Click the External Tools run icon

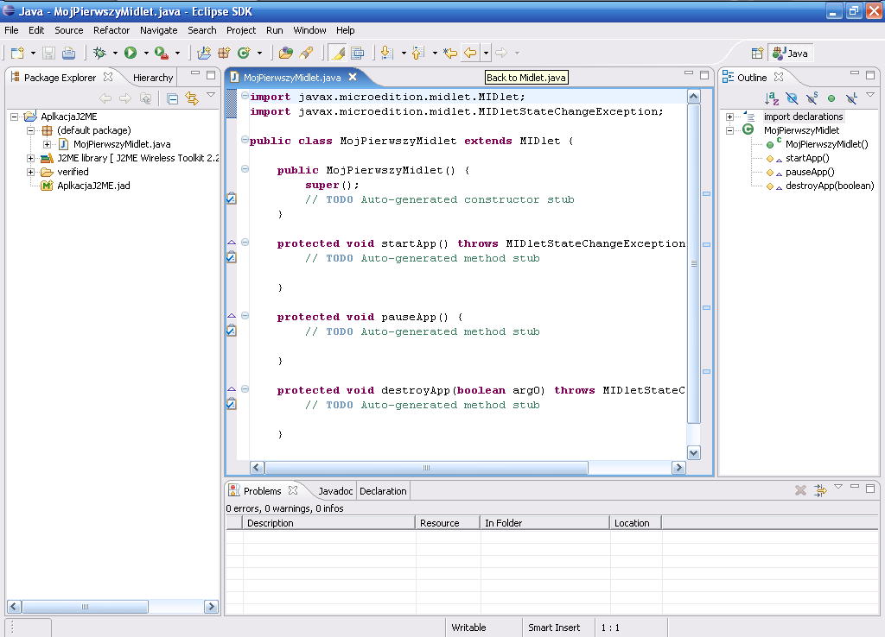click(162, 53)
